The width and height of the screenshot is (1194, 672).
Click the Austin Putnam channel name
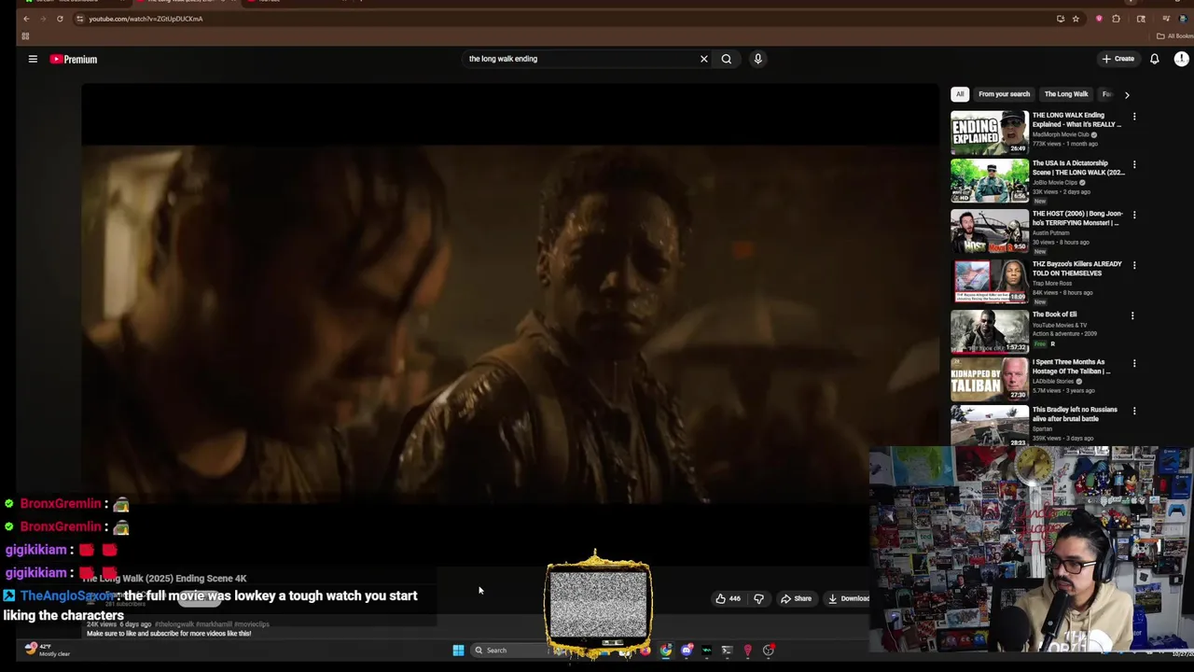click(1049, 232)
